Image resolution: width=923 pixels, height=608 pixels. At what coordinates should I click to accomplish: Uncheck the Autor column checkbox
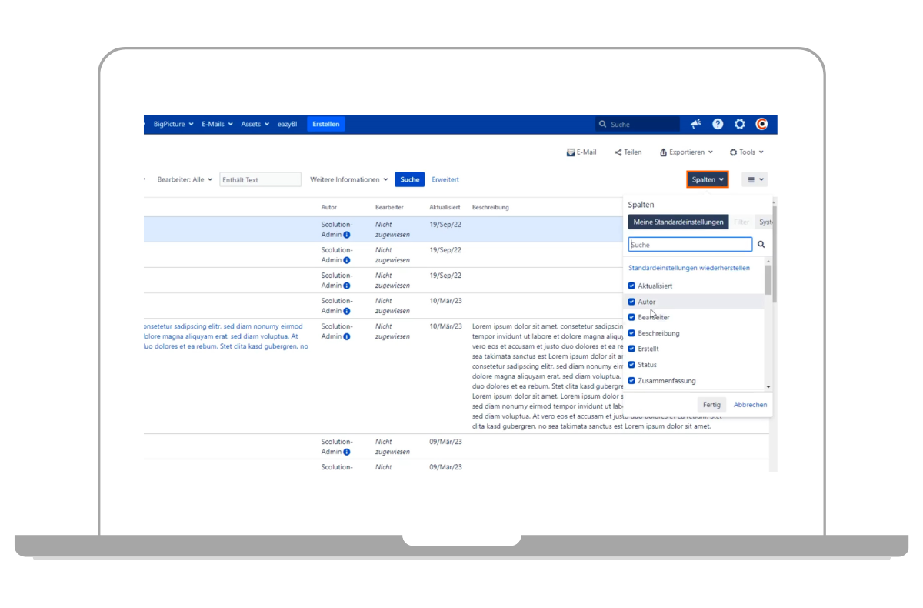click(x=632, y=302)
